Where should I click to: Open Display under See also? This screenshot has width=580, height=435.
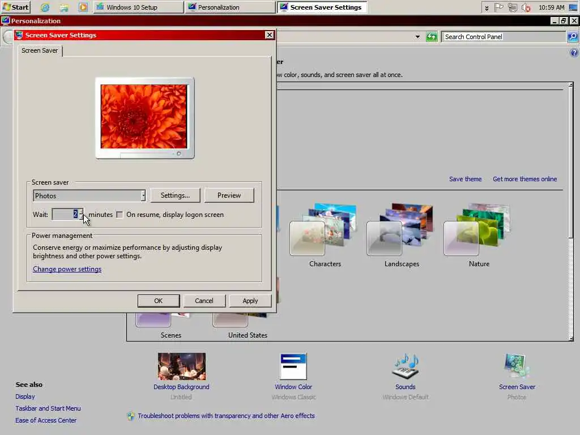25,396
